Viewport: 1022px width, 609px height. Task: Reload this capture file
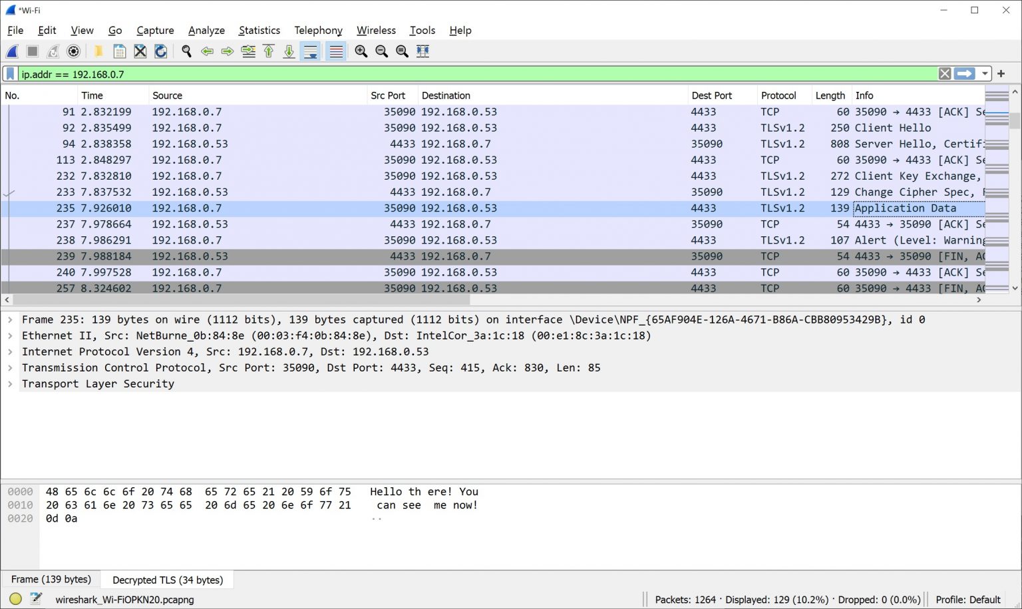tap(160, 51)
